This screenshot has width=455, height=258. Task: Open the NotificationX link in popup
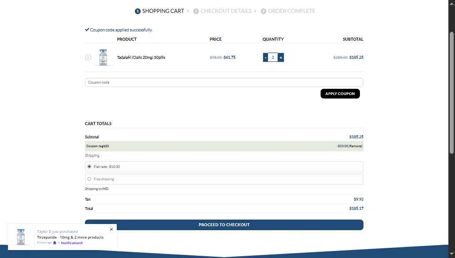(x=72, y=243)
